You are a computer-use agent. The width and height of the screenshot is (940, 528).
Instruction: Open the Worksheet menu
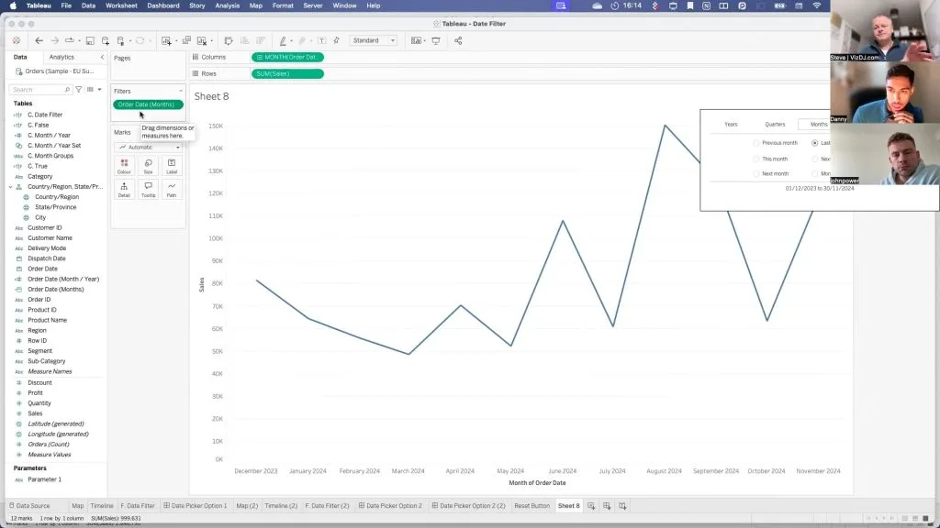point(121,5)
